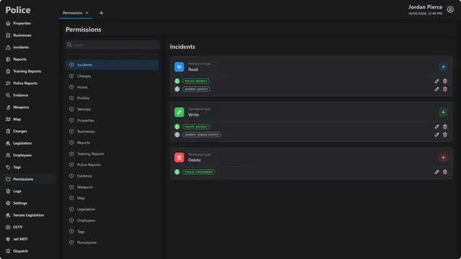This screenshot has width=461, height=259.
Task: Select Map in the permissions list
Action: click(x=112, y=199)
